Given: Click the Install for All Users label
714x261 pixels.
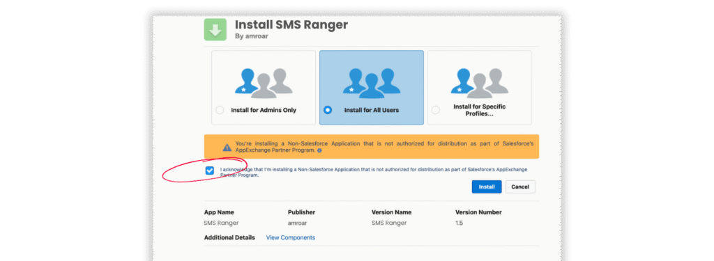Looking at the screenshot, I should coord(372,110).
